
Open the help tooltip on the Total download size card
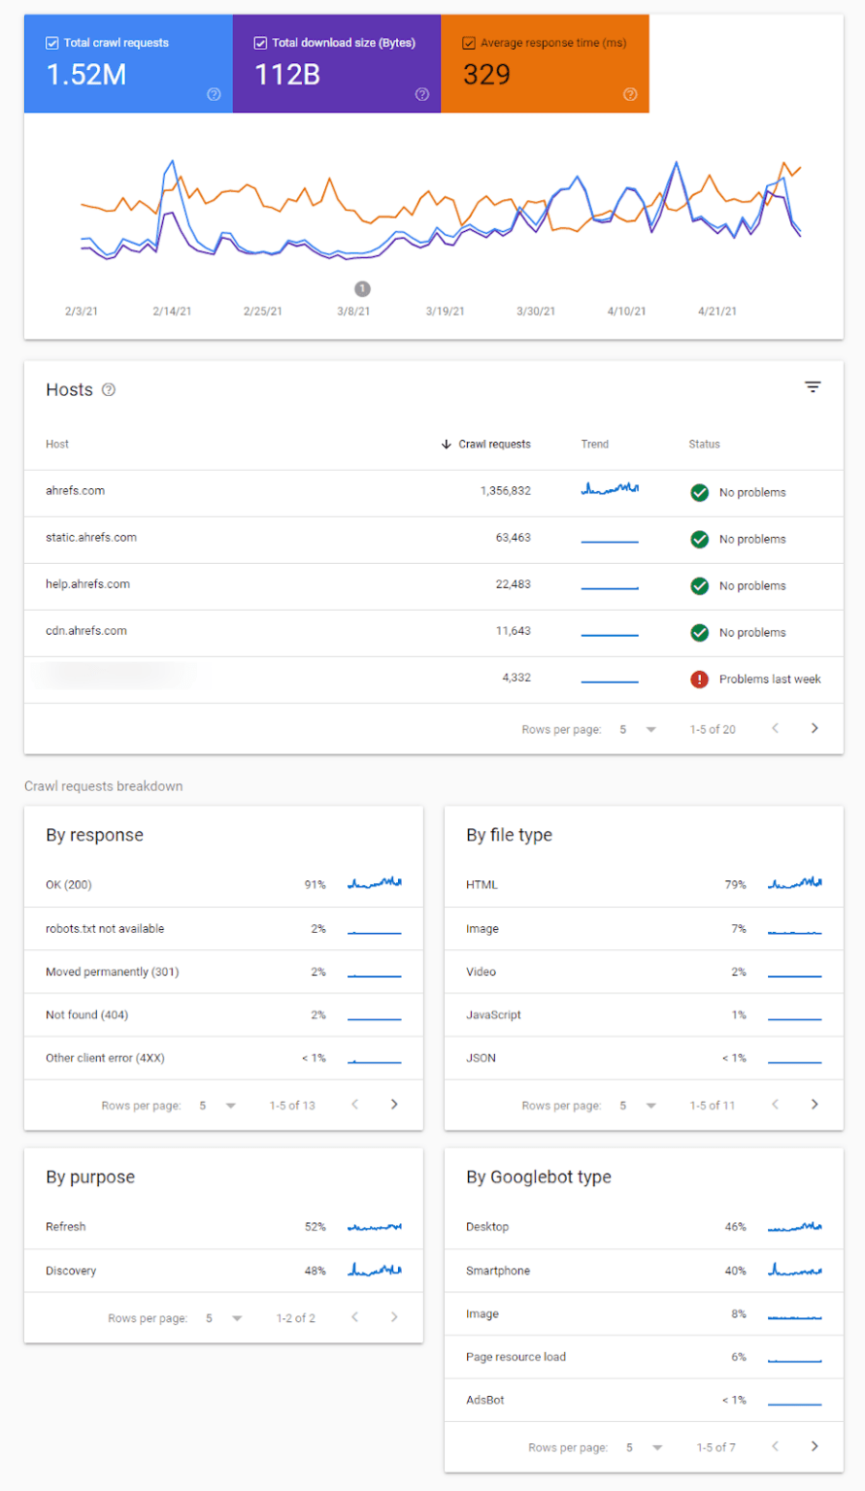coord(421,95)
